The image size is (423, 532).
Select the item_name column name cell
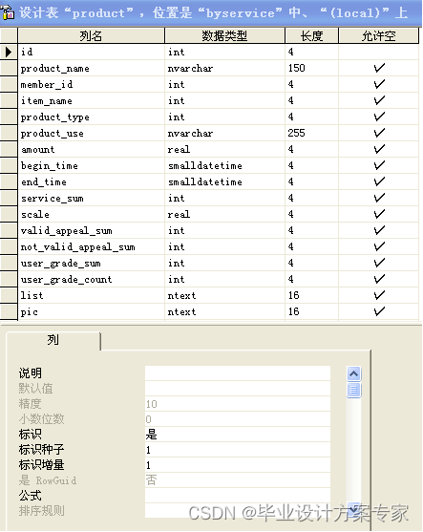[x=92, y=101]
